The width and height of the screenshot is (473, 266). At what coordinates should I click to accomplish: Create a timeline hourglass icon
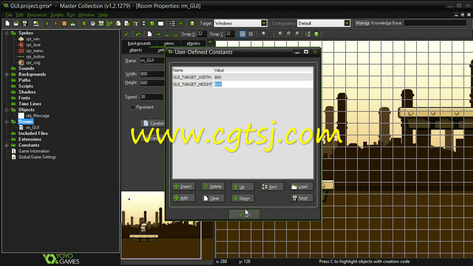coord(144,23)
